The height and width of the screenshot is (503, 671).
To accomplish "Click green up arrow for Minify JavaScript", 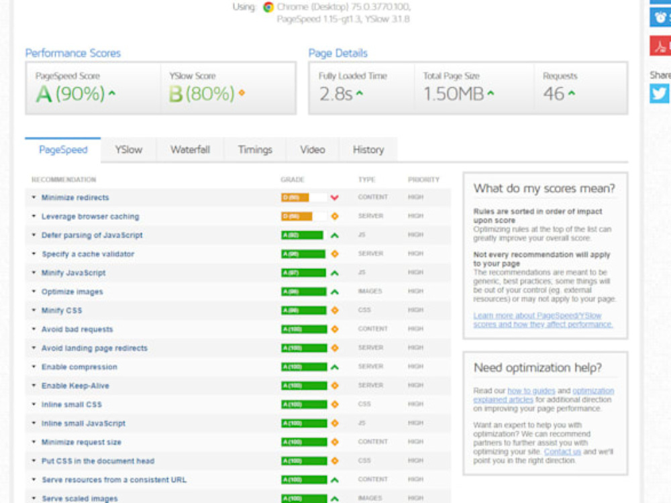I will tap(335, 273).
